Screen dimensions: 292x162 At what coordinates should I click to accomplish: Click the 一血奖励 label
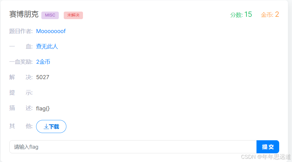[x=21, y=62]
